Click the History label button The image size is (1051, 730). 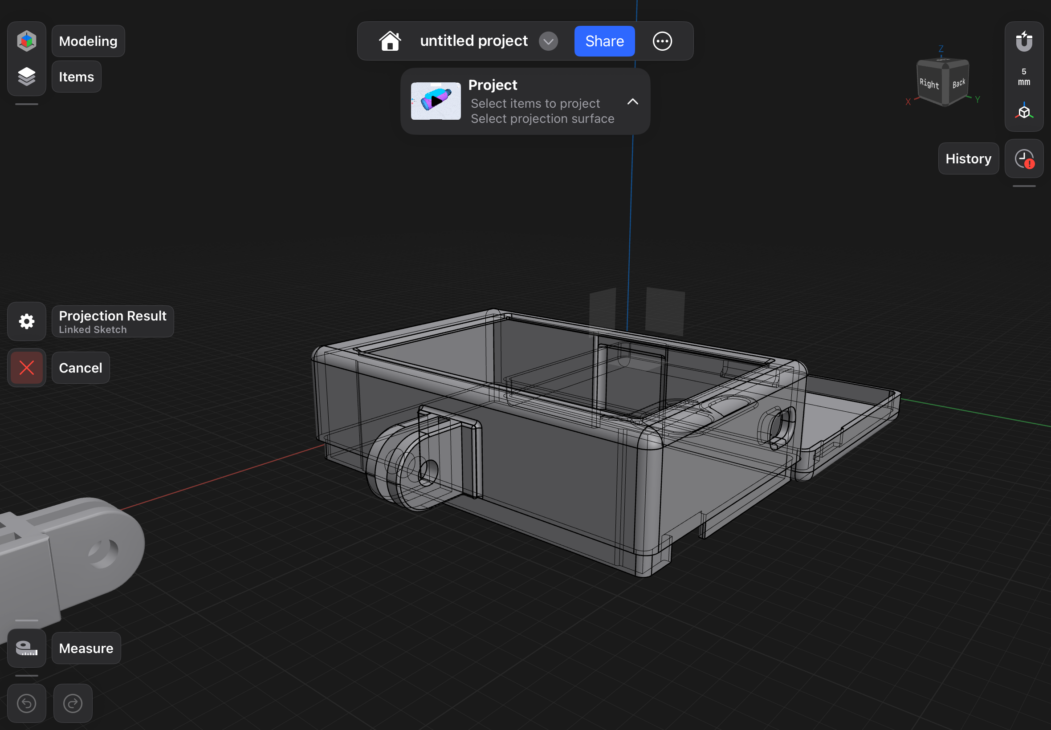[969, 159]
